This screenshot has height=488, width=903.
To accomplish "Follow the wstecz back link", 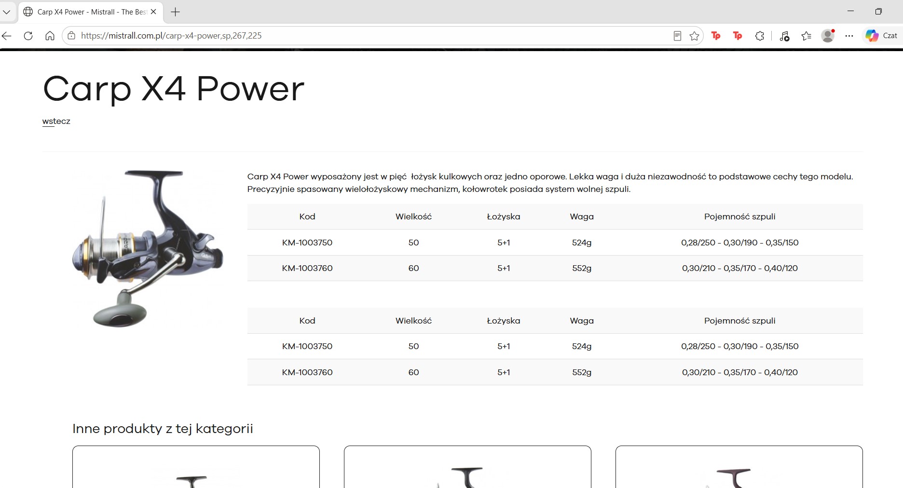I will point(56,121).
